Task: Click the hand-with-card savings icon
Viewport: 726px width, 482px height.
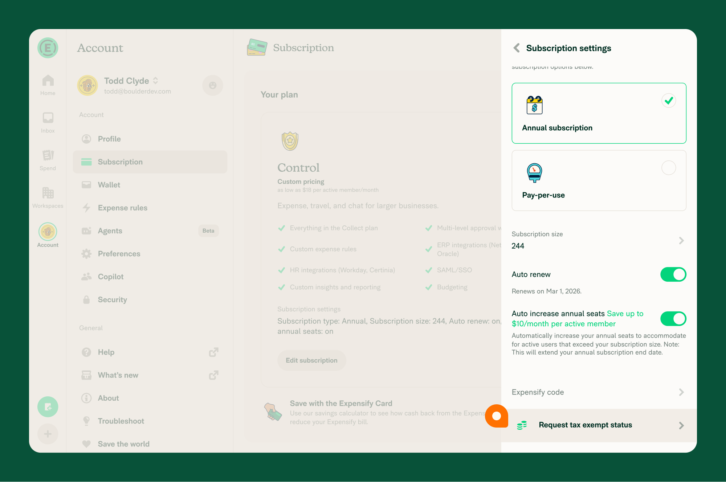Action: [x=273, y=412]
